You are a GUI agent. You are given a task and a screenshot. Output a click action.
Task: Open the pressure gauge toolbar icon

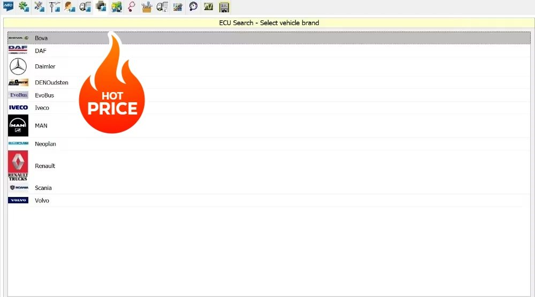point(193,6)
